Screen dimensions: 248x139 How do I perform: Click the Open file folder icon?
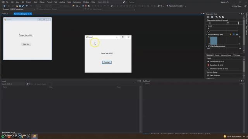pos(17,6)
